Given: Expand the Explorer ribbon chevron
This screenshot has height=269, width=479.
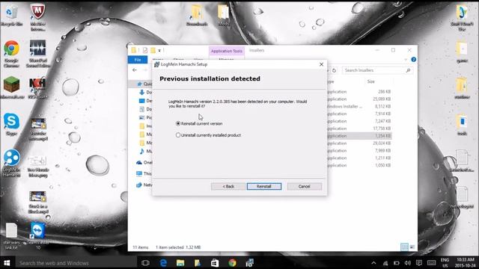Looking at the screenshot, I should pyautogui.click(x=406, y=60).
